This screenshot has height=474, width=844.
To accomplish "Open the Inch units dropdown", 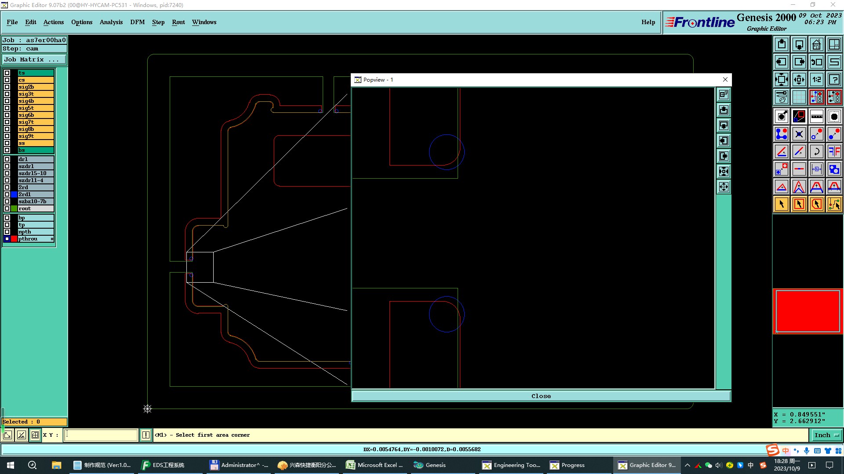I will pos(826,435).
